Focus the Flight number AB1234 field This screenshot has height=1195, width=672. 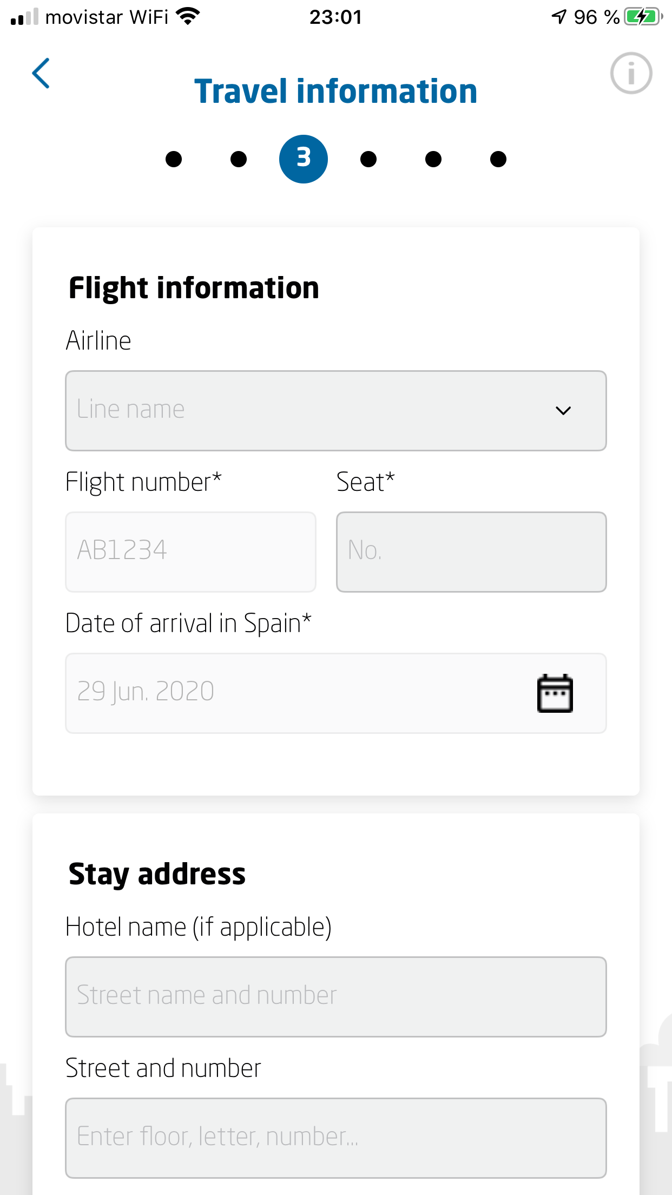[190, 552]
